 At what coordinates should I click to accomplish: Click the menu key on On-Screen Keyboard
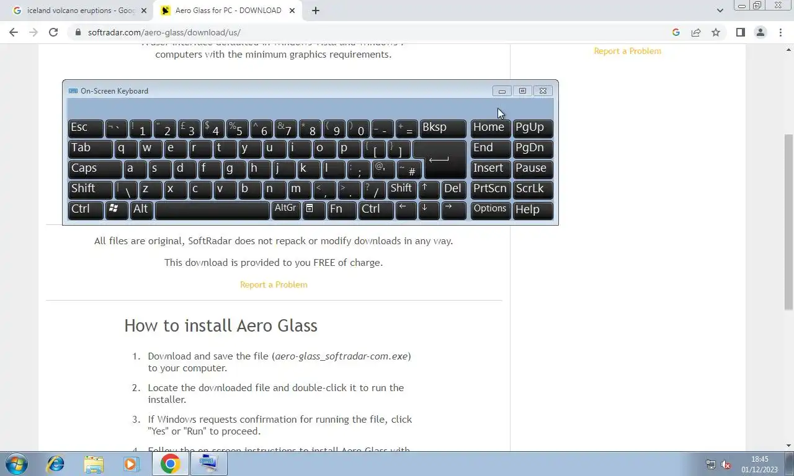(314, 209)
